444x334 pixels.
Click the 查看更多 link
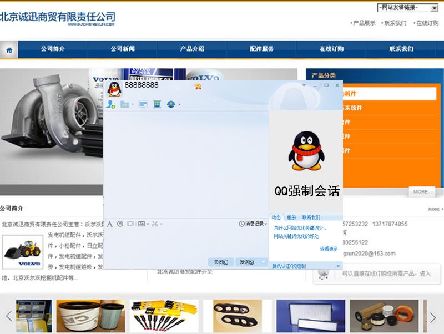pyautogui.click(x=328, y=249)
